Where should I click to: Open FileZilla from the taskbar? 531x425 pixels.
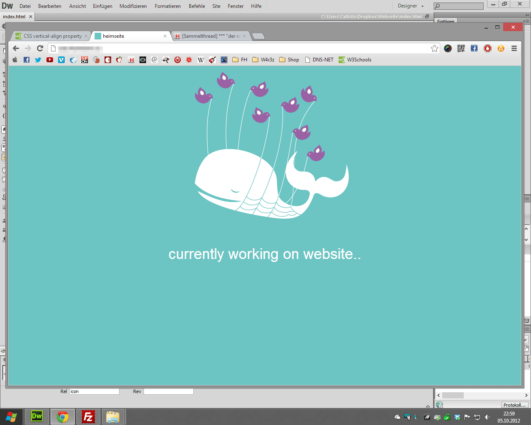(88, 417)
